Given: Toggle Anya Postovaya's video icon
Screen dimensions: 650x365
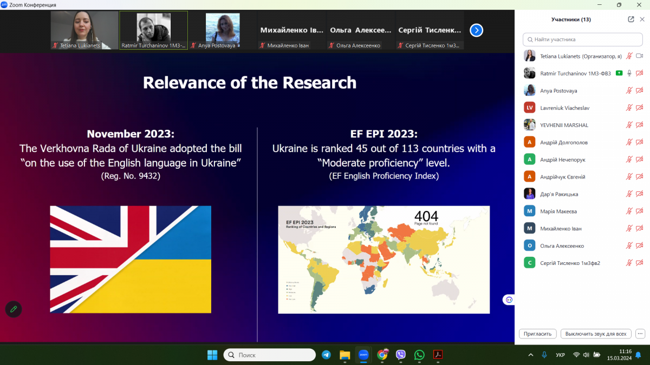Looking at the screenshot, I should [x=639, y=90].
